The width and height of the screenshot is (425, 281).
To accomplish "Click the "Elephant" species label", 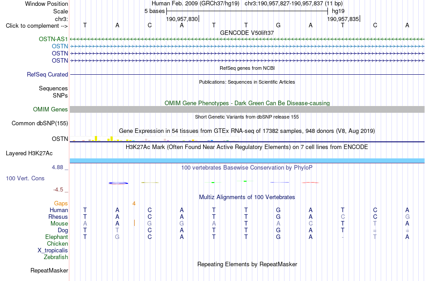I will click(56, 237).
